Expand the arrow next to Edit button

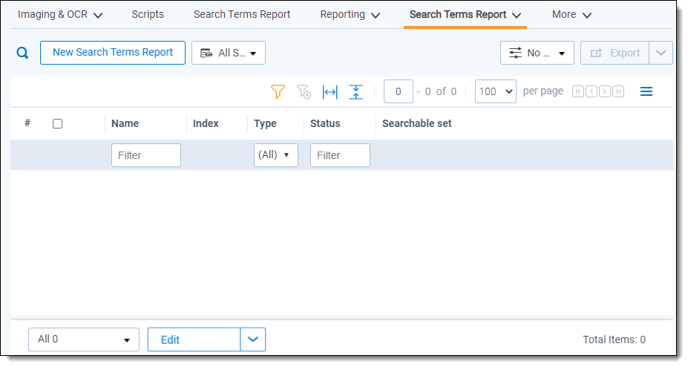[253, 340]
